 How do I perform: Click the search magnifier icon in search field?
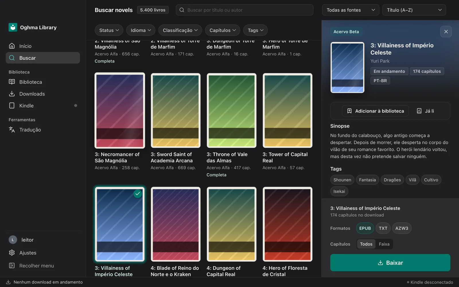click(x=182, y=10)
